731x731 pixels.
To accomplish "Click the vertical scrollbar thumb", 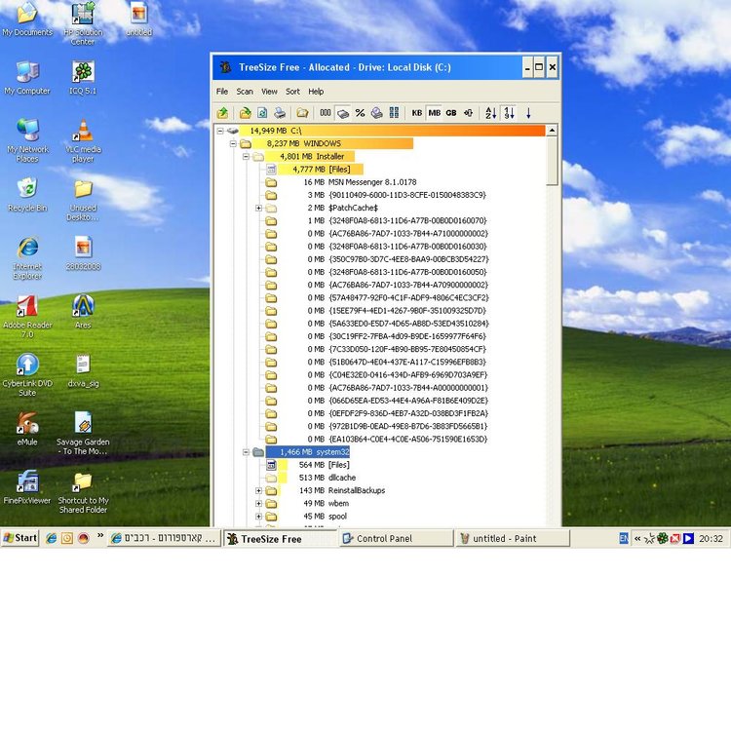I will (552, 161).
